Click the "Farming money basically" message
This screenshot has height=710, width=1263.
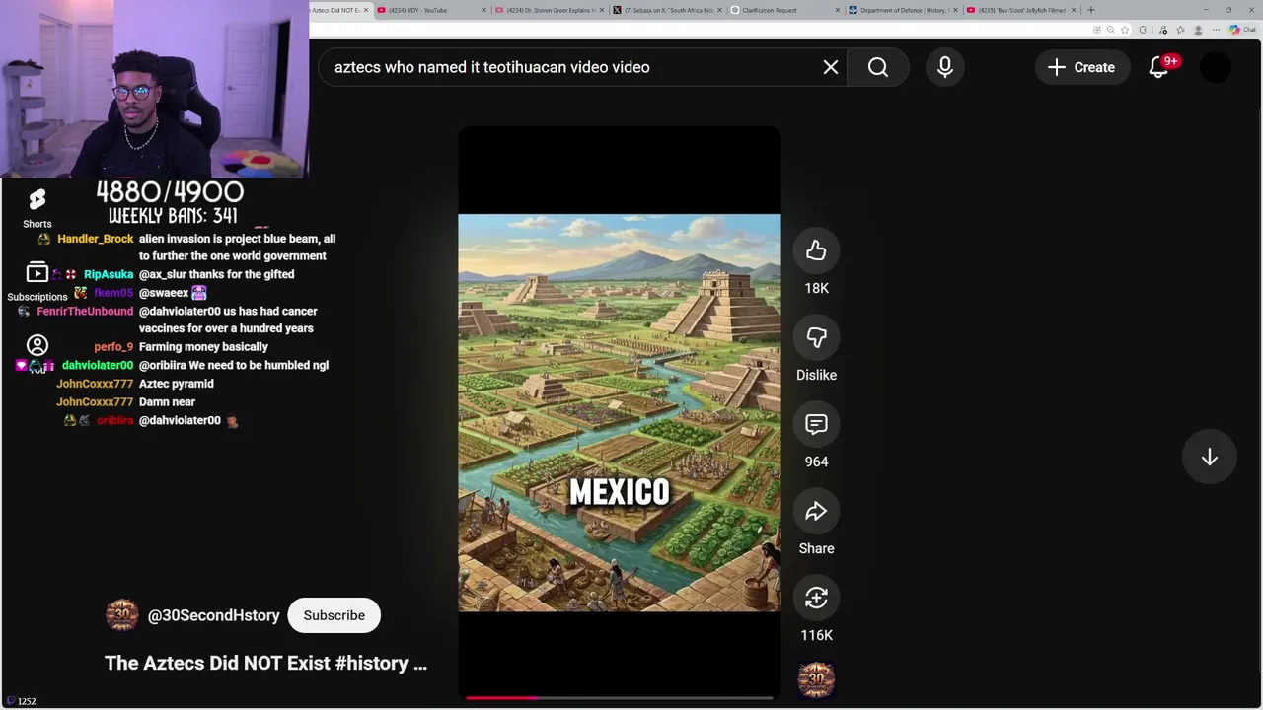point(203,347)
